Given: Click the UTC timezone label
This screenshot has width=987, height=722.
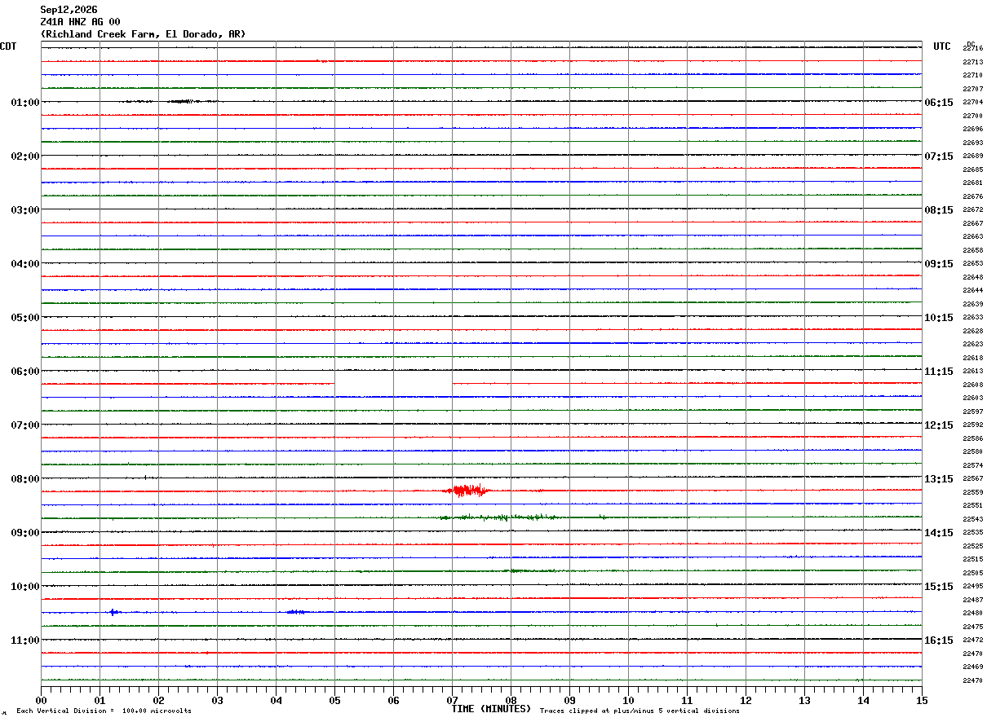Looking at the screenshot, I should (942, 46).
